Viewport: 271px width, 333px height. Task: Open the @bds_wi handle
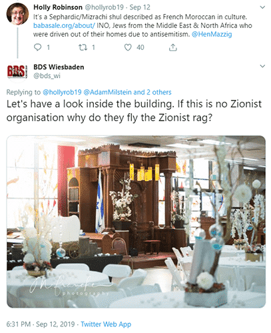click(x=47, y=76)
